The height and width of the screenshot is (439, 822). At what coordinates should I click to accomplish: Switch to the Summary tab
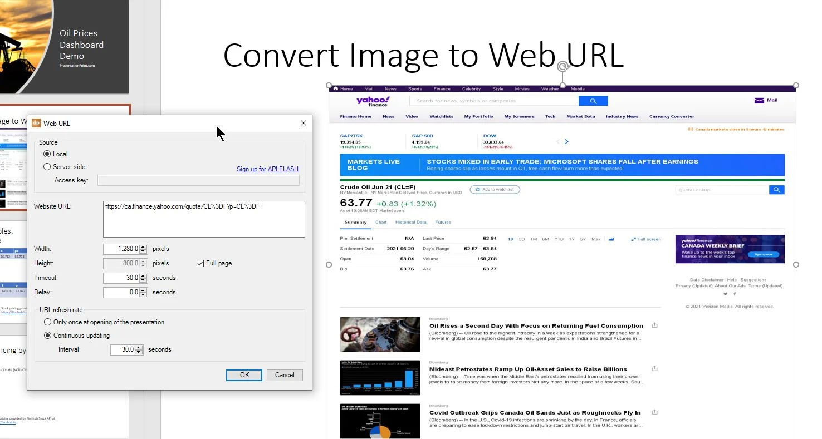tap(355, 223)
